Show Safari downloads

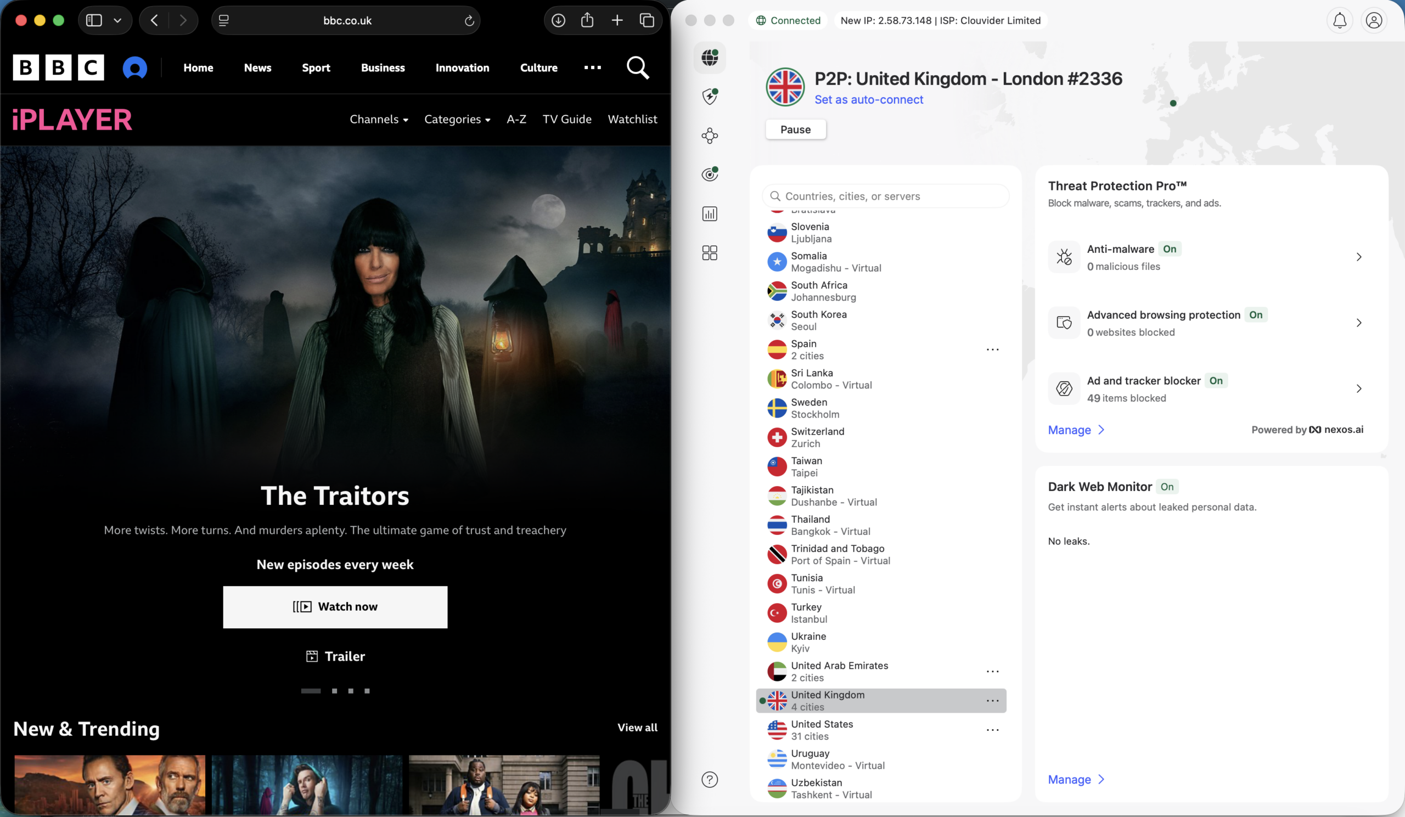coord(558,21)
